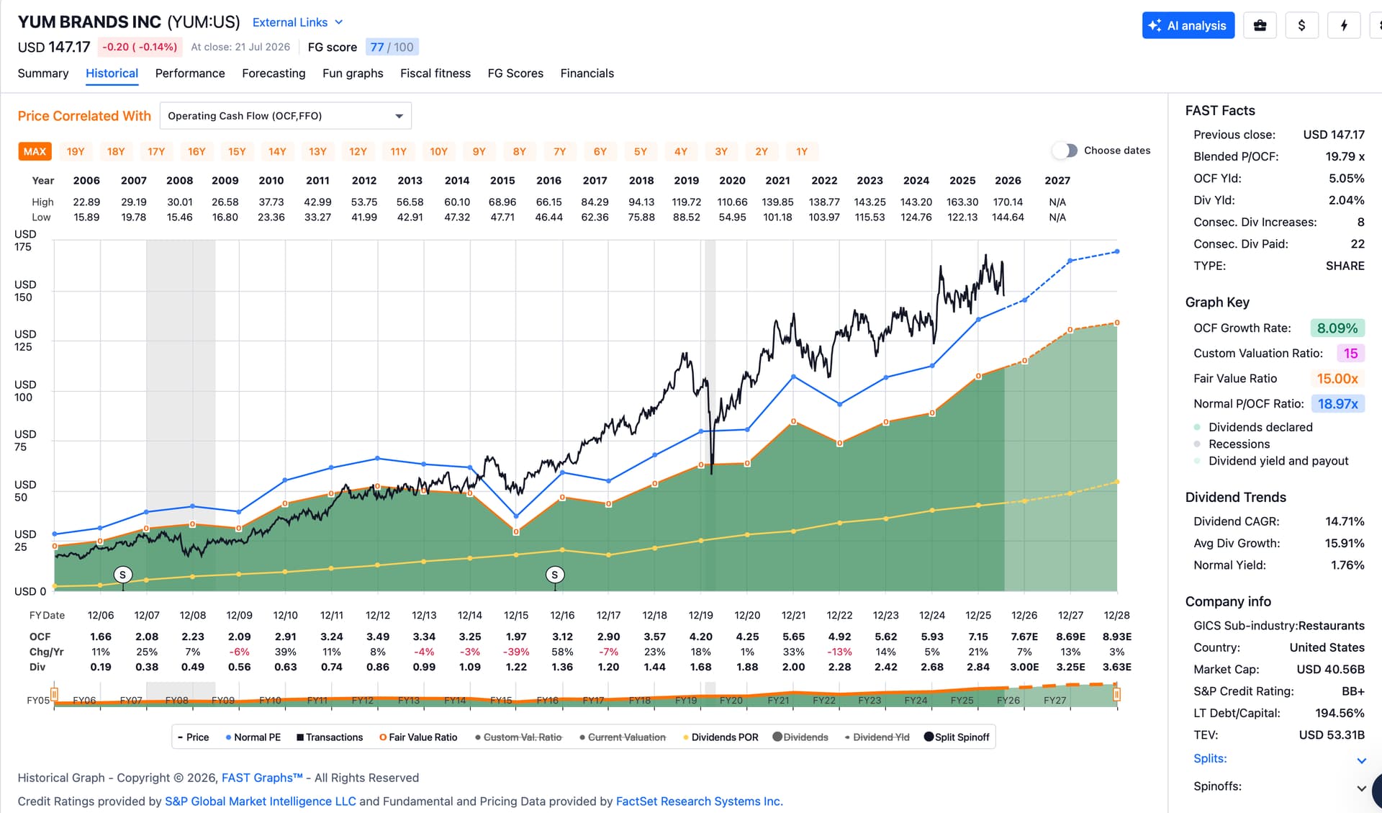This screenshot has width=1382, height=813.
Task: Open the Fun graphs tab
Action: (x=353, y=73)
